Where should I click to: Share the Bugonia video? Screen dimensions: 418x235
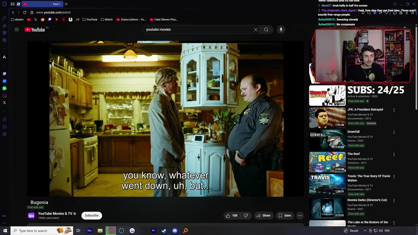tap(263, 215)
